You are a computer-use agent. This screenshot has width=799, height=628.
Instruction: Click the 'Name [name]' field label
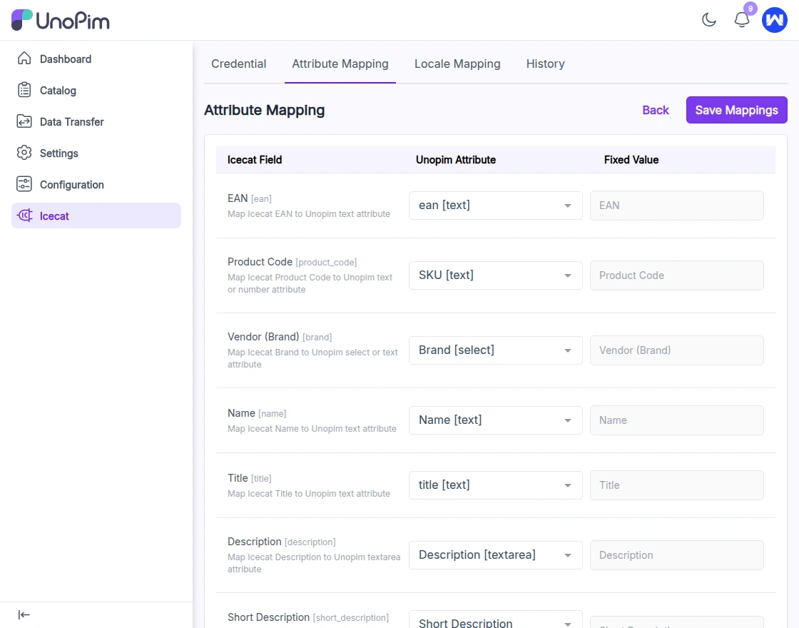click(x=257, y=413)
